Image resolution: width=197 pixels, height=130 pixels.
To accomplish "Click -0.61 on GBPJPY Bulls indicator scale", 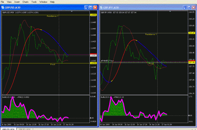I will pyautogui.click(x=190, y=121).
